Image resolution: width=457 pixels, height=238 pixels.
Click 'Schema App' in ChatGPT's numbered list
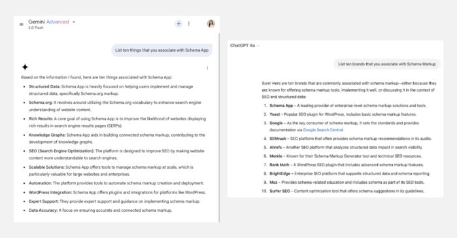[281, 105]
